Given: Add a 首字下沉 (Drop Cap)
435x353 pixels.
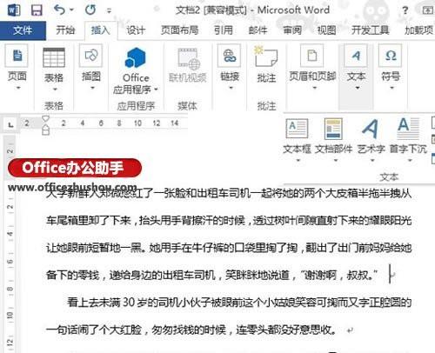Looking at the screenshot, I should 408,129.
